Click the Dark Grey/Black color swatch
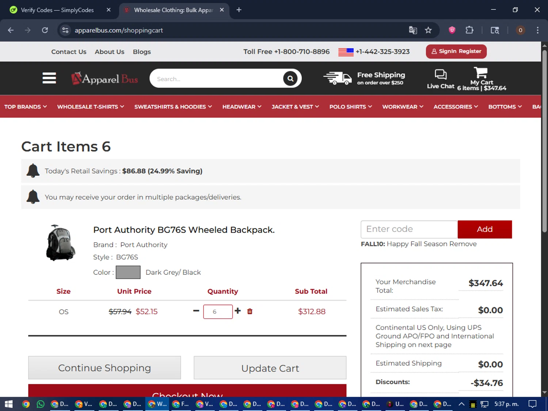The height and width of the screenshot is (411, 548). point(128,273)
